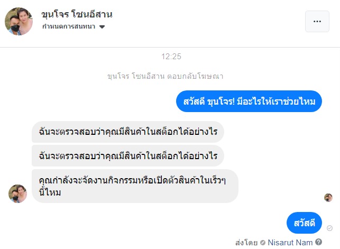Click the delivered checkmark status icon
The height and width of the screenshot is (249, 340).
330,228
